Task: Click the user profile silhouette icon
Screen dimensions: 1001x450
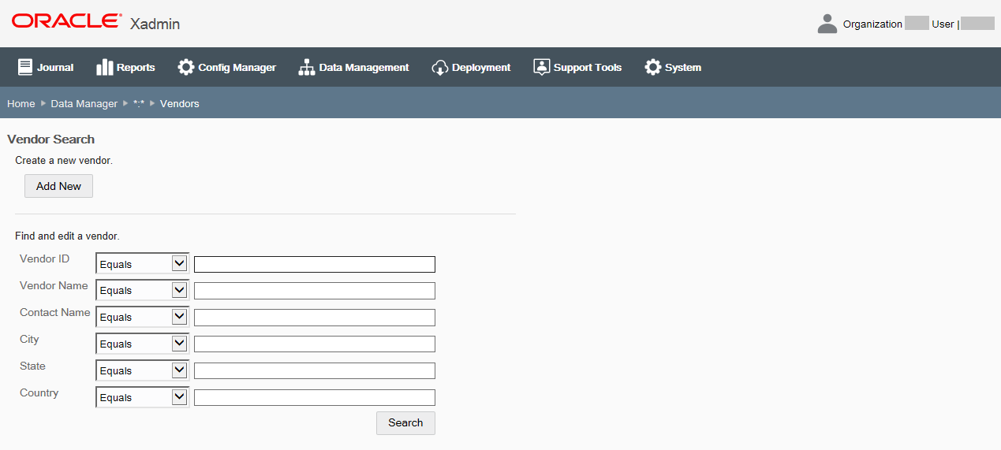Action: point(827,24)
